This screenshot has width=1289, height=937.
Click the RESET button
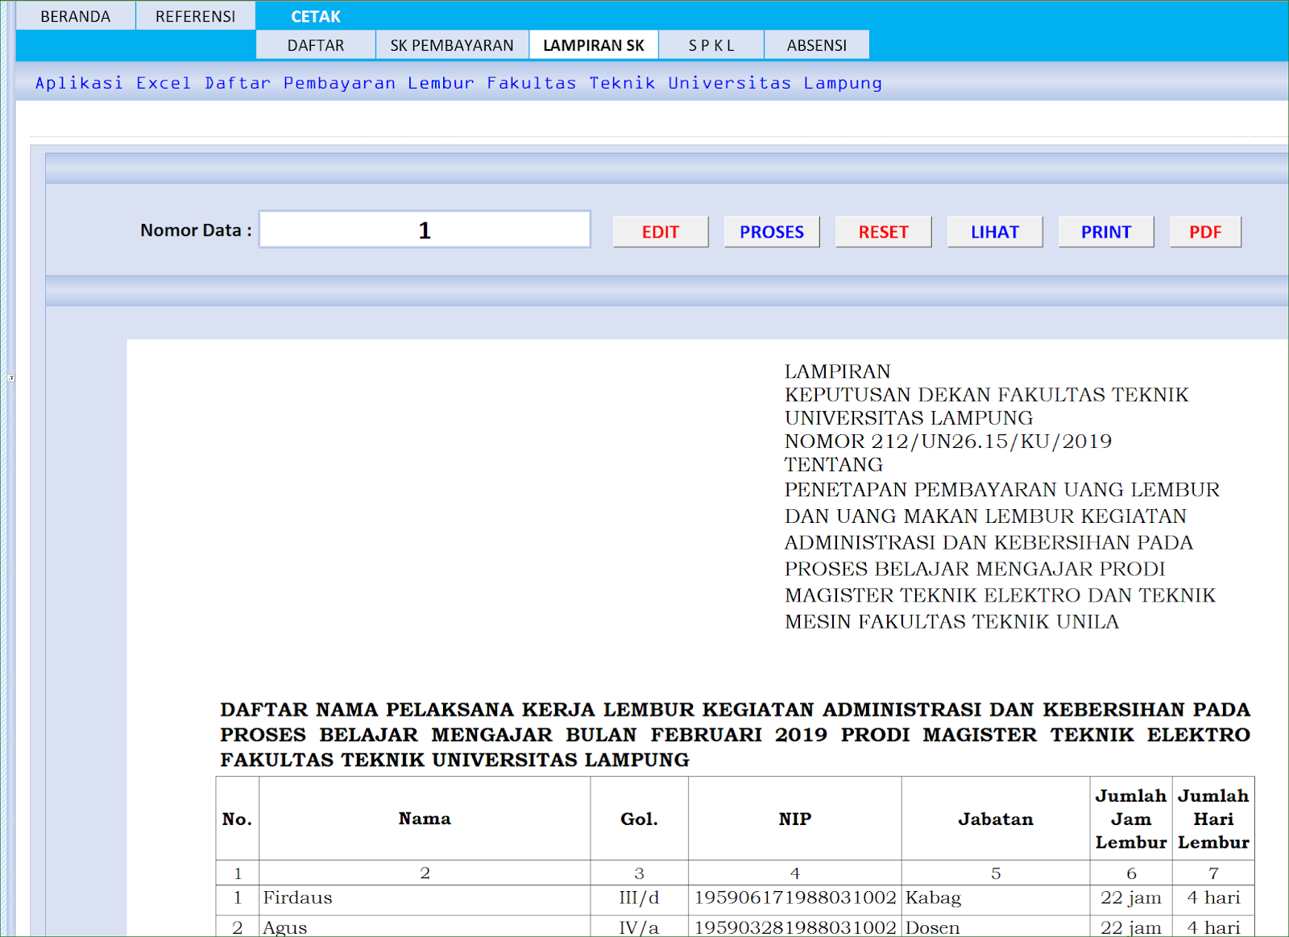click(883, 231)
